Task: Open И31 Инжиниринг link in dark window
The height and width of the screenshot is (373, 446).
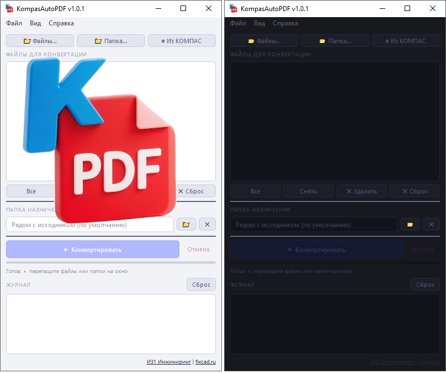Action: coord(393,361)
